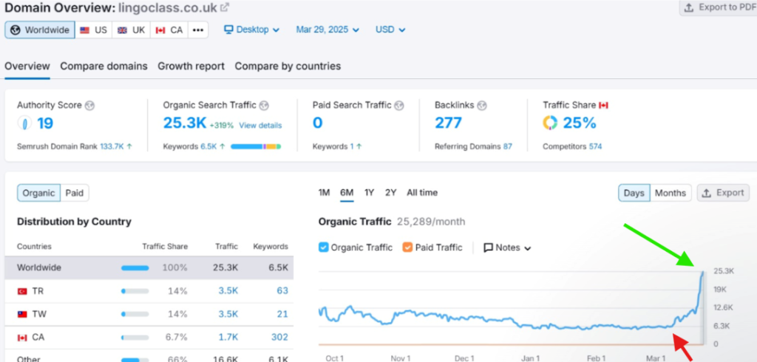This screenshot has width=757, height=362.
Task: Click CA keywords value 302
Action: click(279, 337)
